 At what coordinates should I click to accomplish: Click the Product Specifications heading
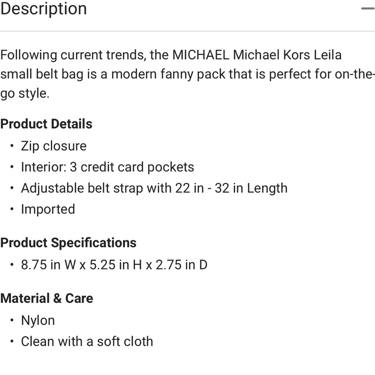tap(68, 243)
